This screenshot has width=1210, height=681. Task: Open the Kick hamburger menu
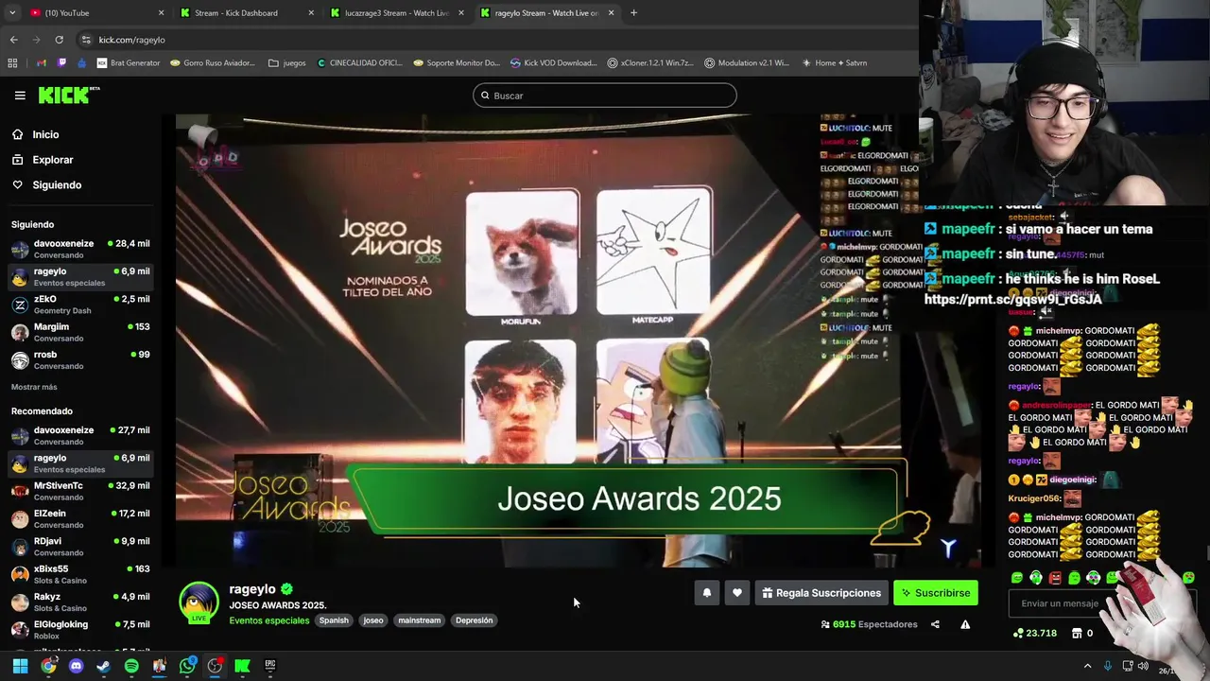point(20,96)
